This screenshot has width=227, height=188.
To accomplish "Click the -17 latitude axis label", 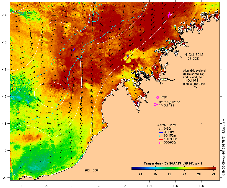I will click(4, 96).
